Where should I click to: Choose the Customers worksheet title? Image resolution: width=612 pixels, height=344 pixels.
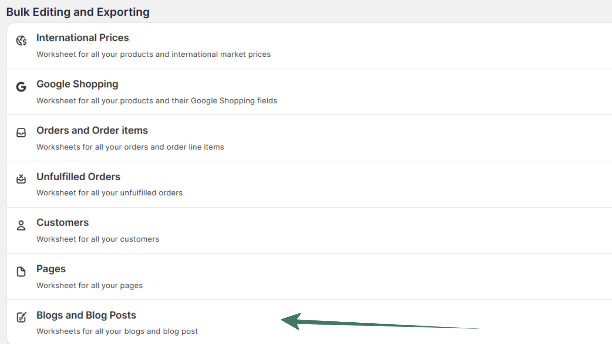click(62, 222)
